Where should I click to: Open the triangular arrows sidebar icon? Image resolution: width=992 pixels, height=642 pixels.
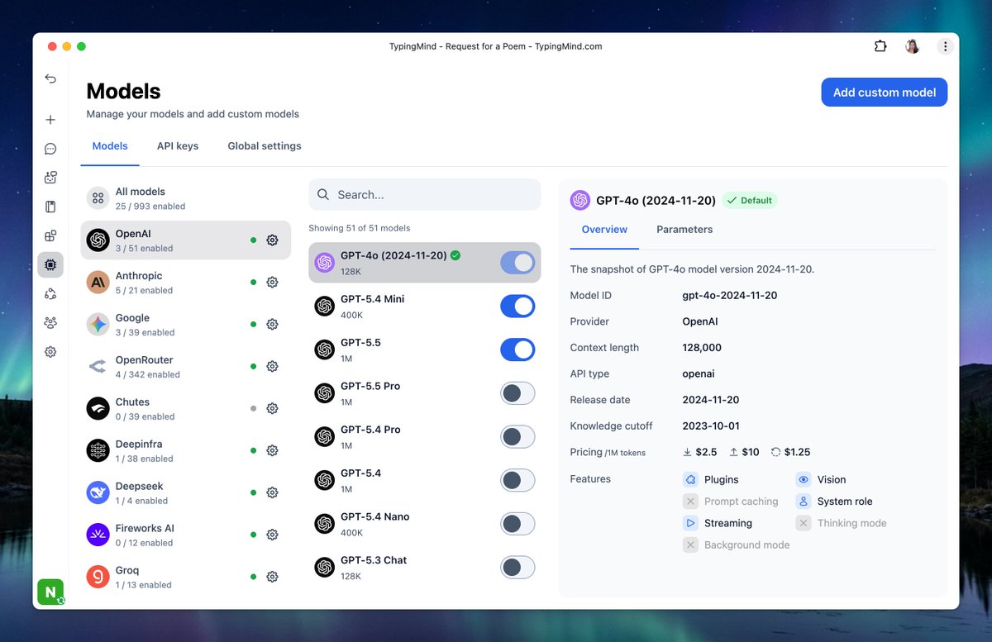[x=50, y=293]
